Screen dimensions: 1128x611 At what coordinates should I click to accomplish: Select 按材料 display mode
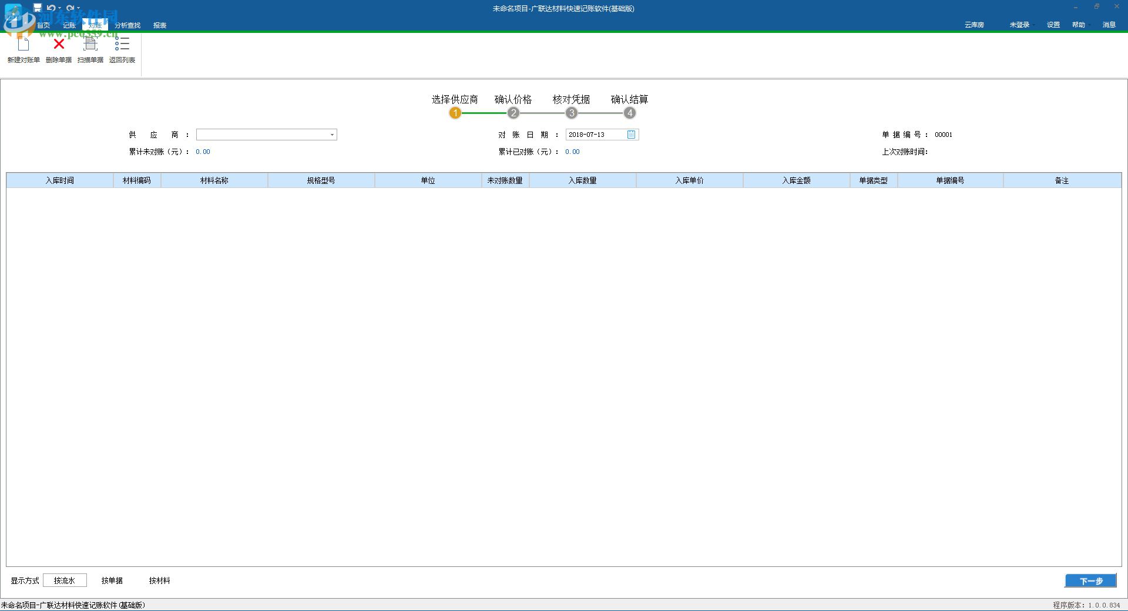(159, 580)
